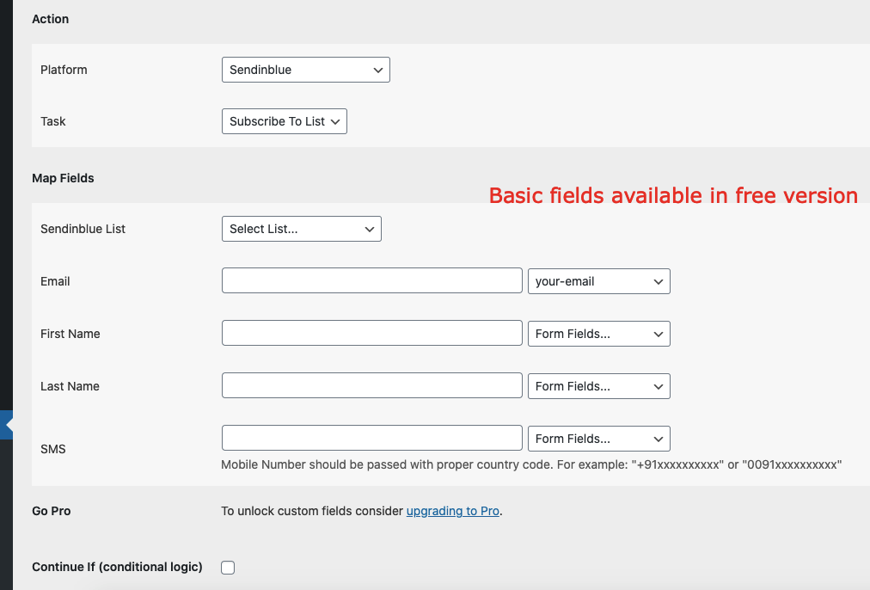Click the Continue If (conditional logic) label
870x590 pixels.
coord(117,568)
